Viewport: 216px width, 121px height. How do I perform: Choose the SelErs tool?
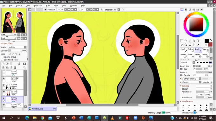tap(206, 56)
